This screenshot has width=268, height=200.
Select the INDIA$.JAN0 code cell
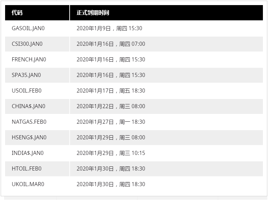point(28,153)
